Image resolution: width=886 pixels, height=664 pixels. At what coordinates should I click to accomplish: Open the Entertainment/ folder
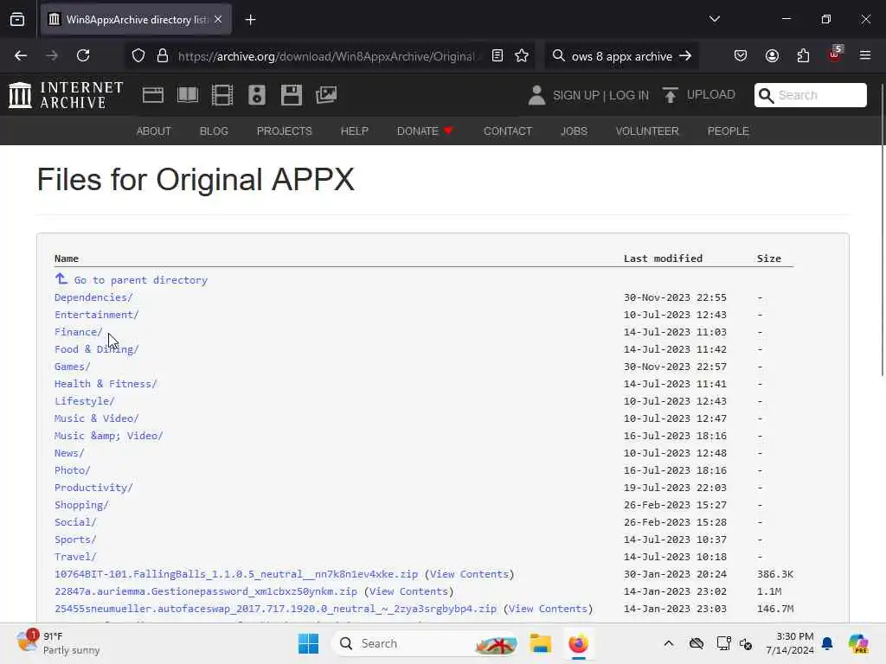tap(96, 315)
